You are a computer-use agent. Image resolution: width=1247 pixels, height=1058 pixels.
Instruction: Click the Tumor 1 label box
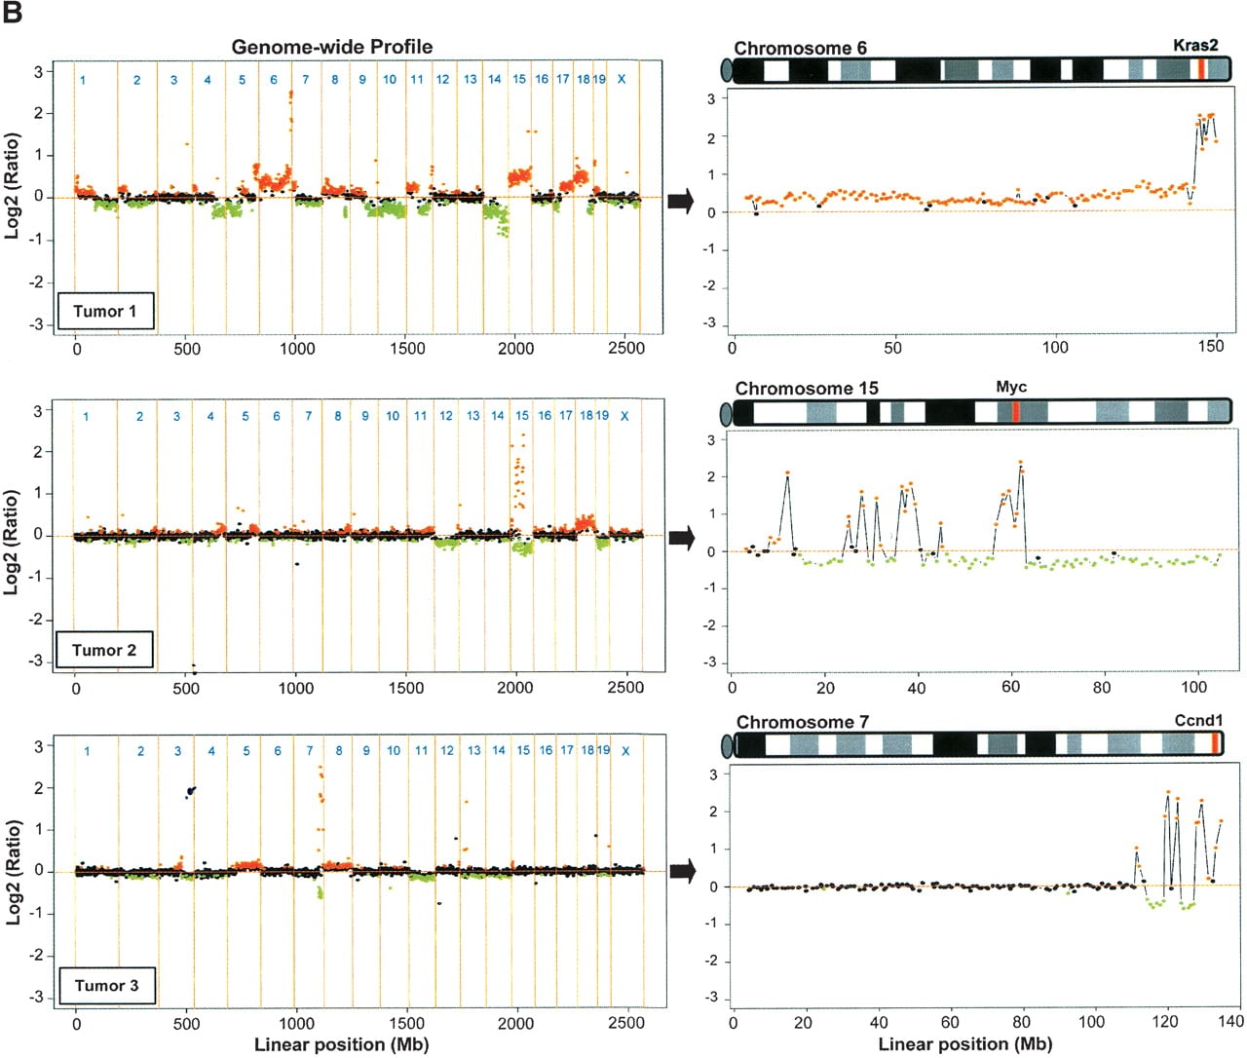pos(105,311)
